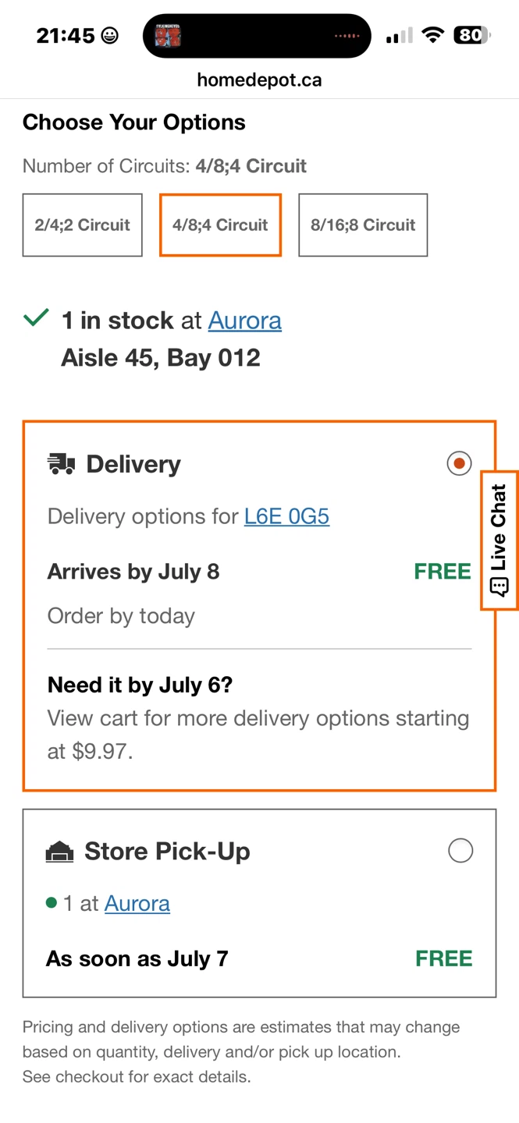
Task: Select the Delivery radio button
Action: (460, 463)
